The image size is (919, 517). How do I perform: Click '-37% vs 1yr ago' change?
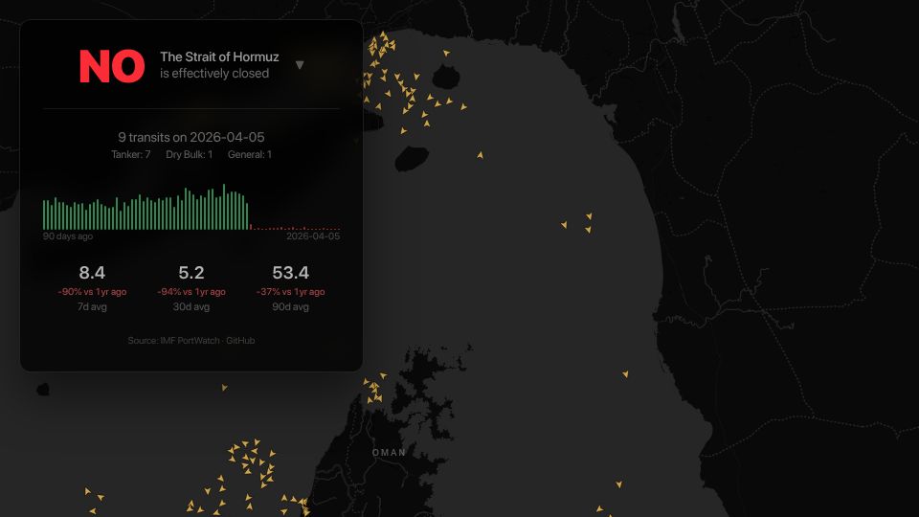(x=290, y=292)
